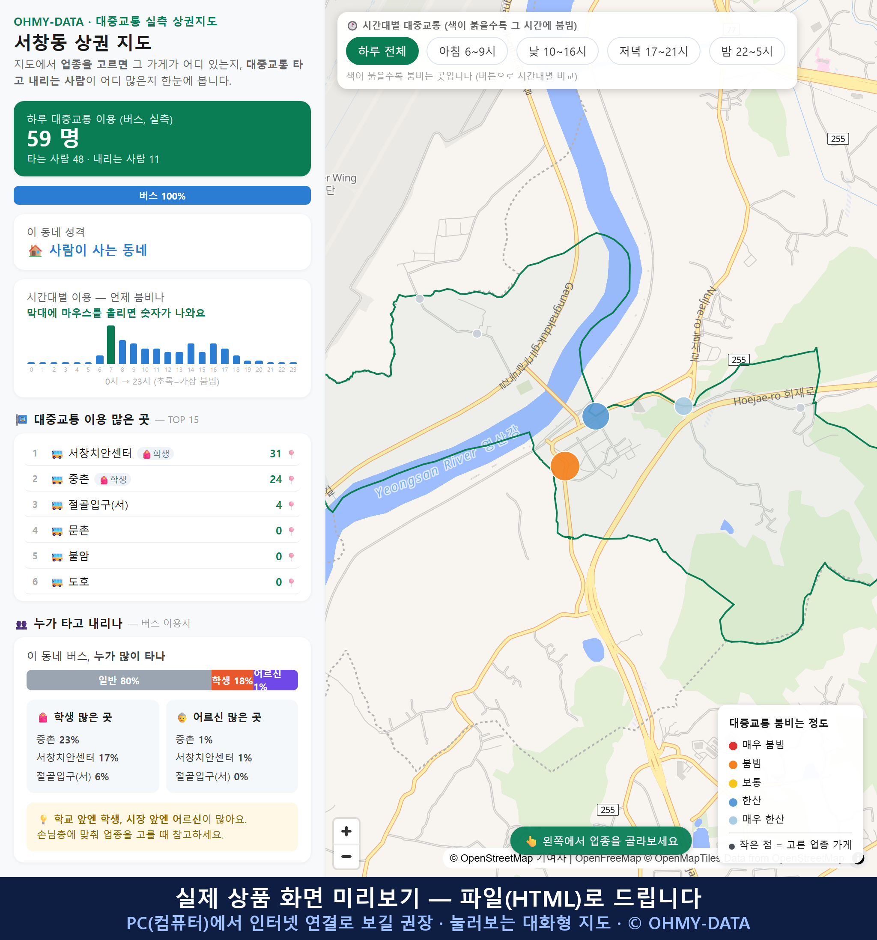
Task: Click the 사람이 사는 동네 label
Action: (98, 250)
